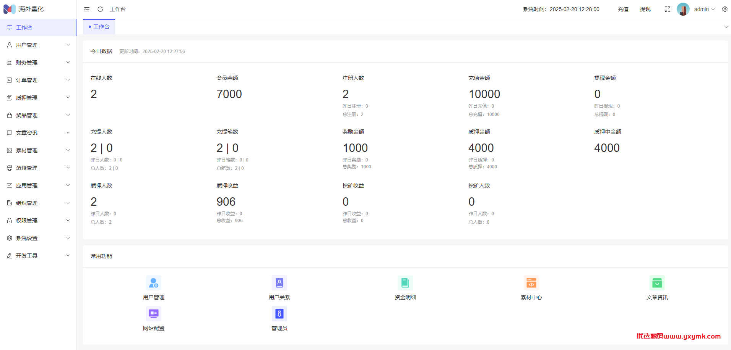Click the 系统设置 gear icon in sidebar
Image resolution: width=731 pixels, height=350 pixels.
(x=10, y=238)
